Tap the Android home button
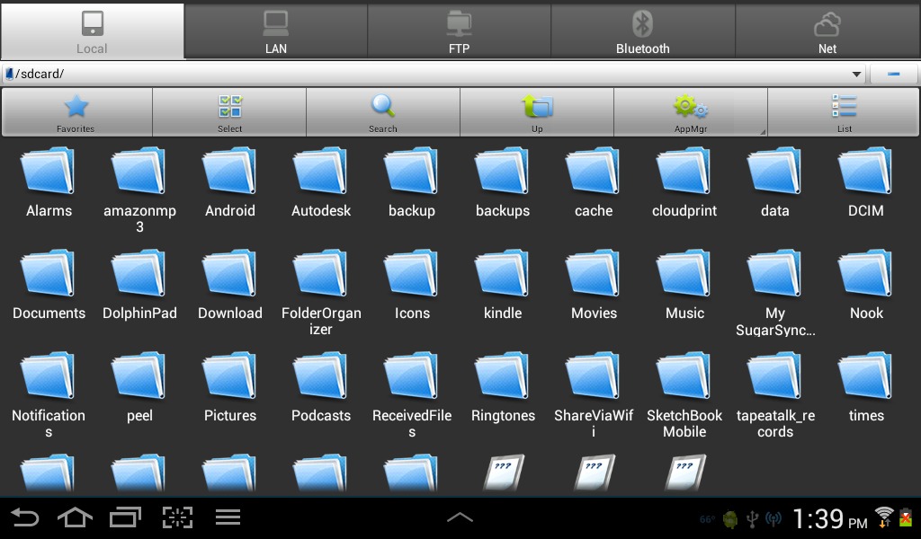This screenshot has width=921, height=539. [75, 517]
